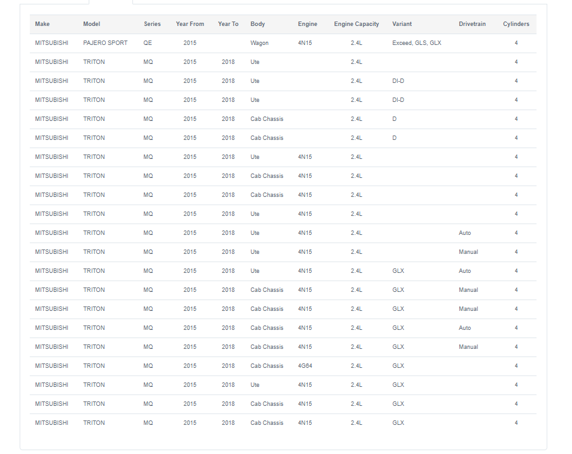Click the Year To column header
The height and width of the screenshot is (454, 572).
[x=228, y=24]
